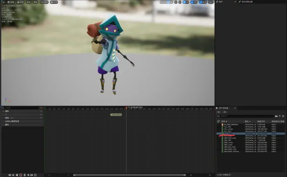Click the red record button
Screen dimensions: 287x177
coord(21,175)
